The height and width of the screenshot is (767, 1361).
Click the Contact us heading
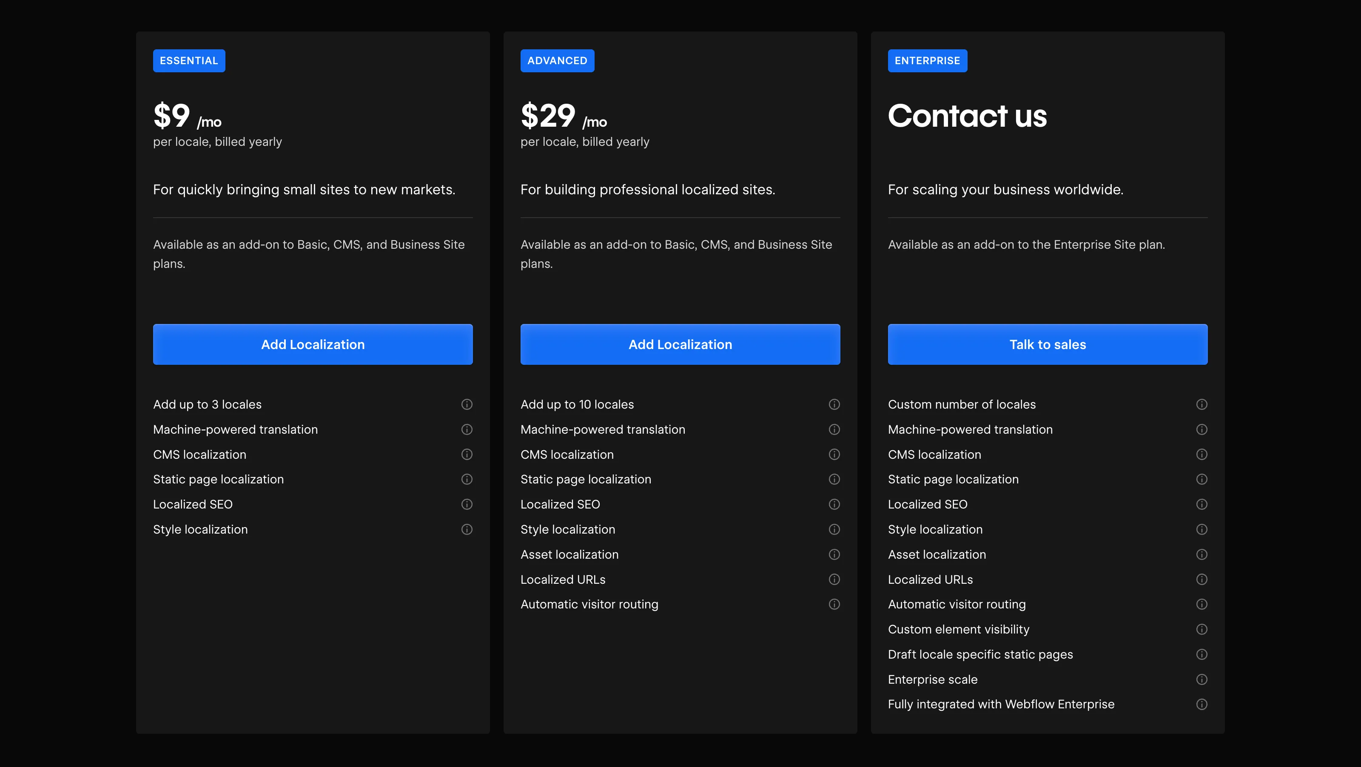point(967,116)
